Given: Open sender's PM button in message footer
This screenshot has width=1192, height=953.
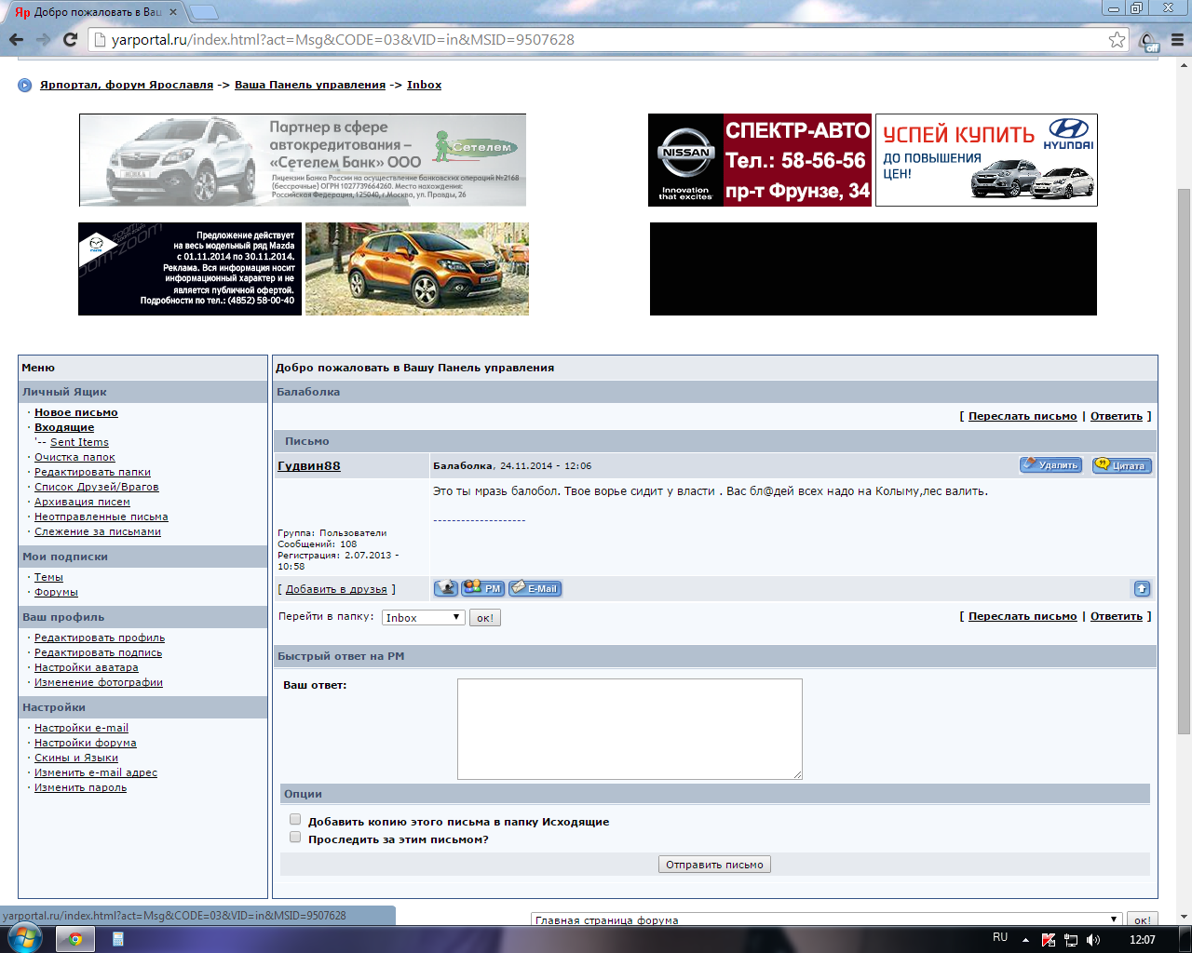Looking at the screenshot, I should (482, 588).
